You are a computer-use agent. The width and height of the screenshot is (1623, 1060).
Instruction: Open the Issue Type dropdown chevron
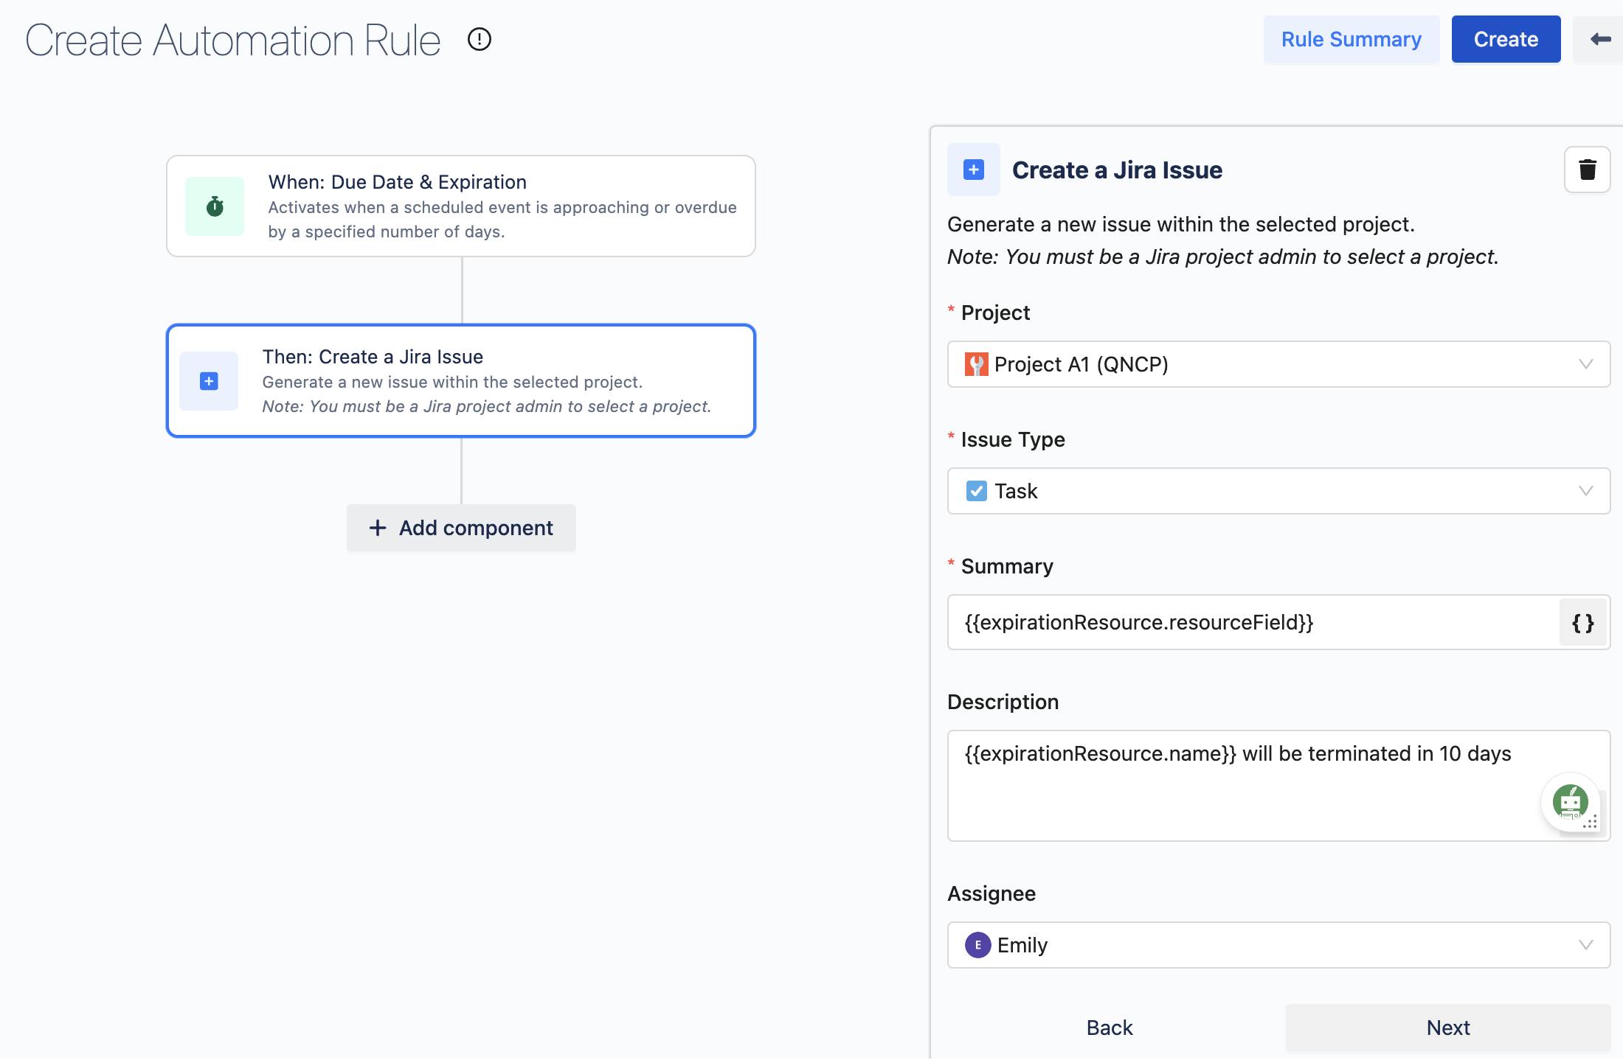click(x=1585, y=491)
